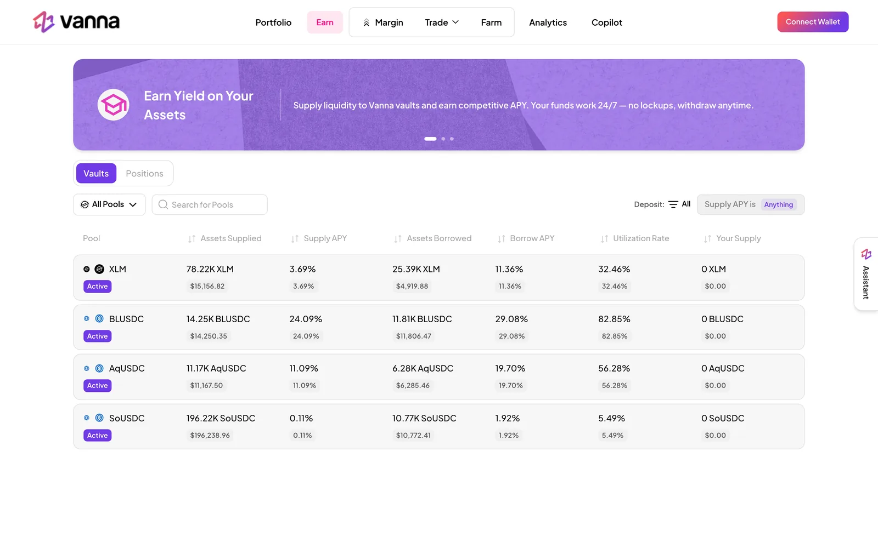Open the Farm section
The width and height of the screenshot is (878, 548).
(x=491, y=22)
